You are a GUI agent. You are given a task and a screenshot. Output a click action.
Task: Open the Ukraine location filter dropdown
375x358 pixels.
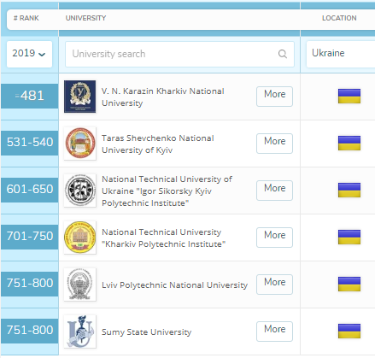coord(341,54)
